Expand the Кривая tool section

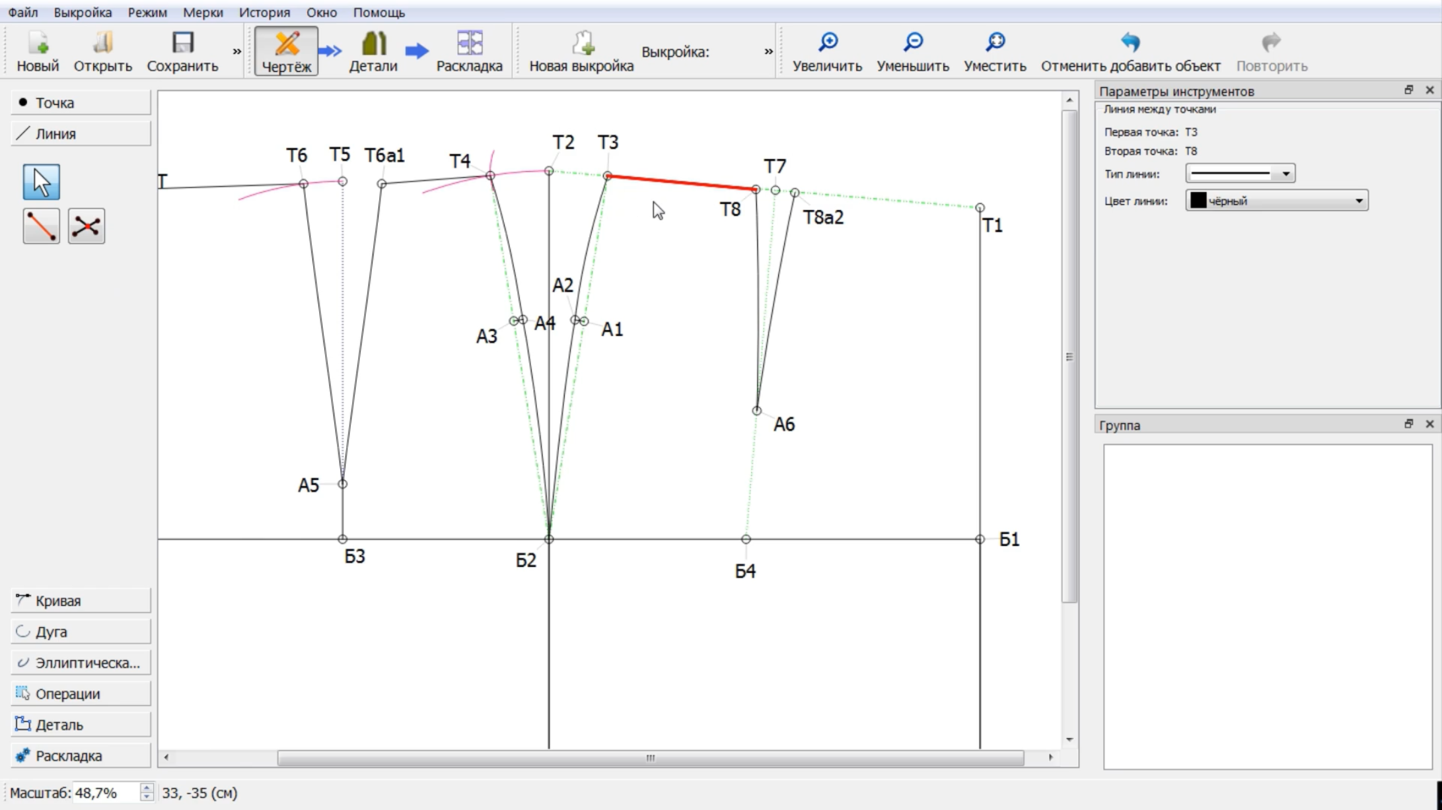81,601
